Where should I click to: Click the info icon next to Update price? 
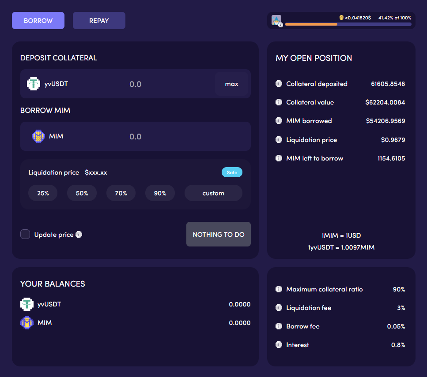79,235
